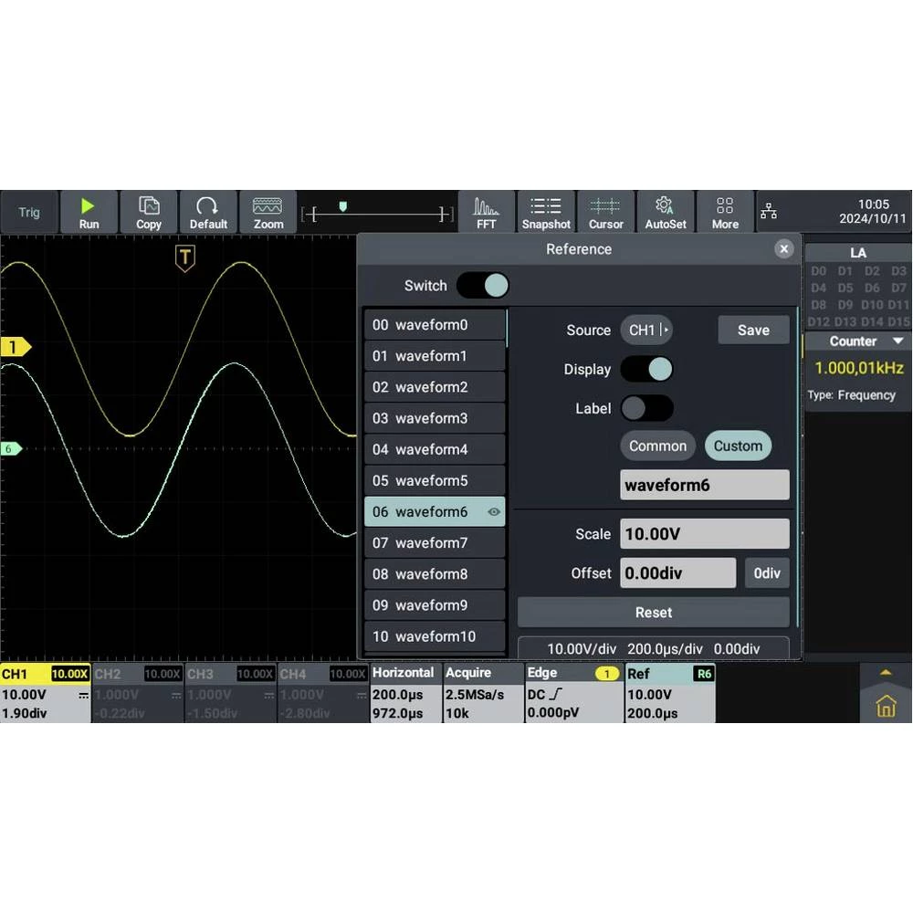
Task: Open the Source CH1 selector
Action: point(646,331)
